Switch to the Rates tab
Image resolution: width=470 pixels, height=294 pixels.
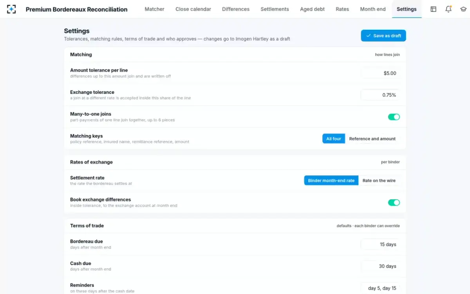point(342,9)
